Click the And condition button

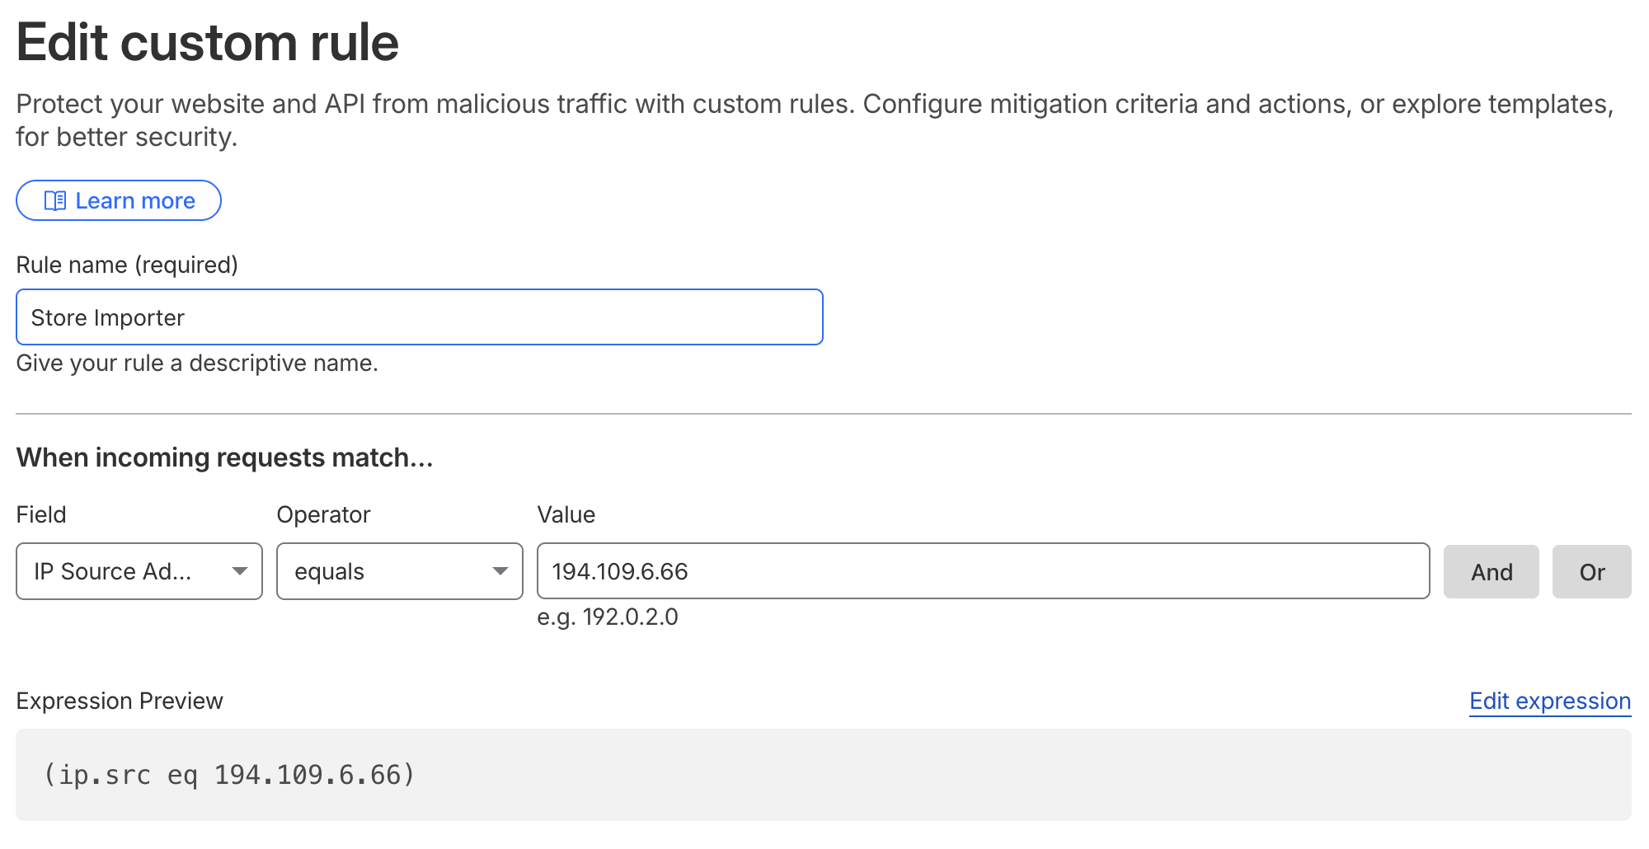pos(1491,571)
